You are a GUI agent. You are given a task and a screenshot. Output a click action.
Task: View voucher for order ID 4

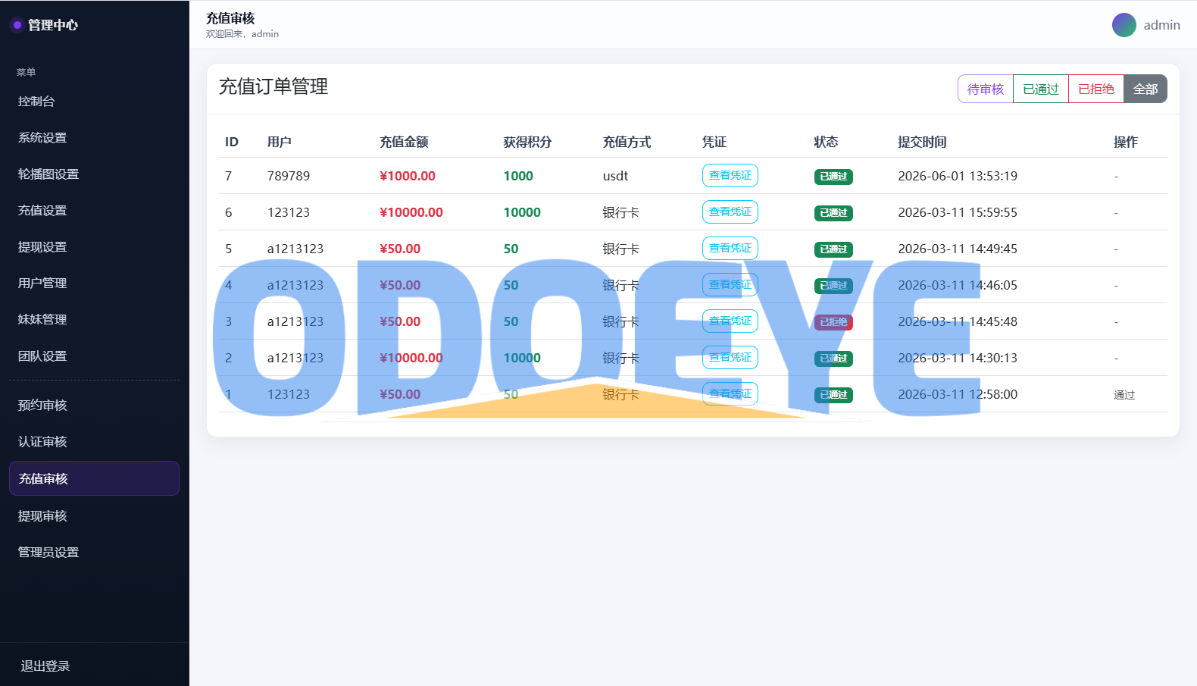click(x=730, y=284)
